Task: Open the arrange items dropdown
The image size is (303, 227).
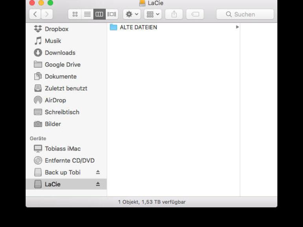Action: [x=153, y=14]
